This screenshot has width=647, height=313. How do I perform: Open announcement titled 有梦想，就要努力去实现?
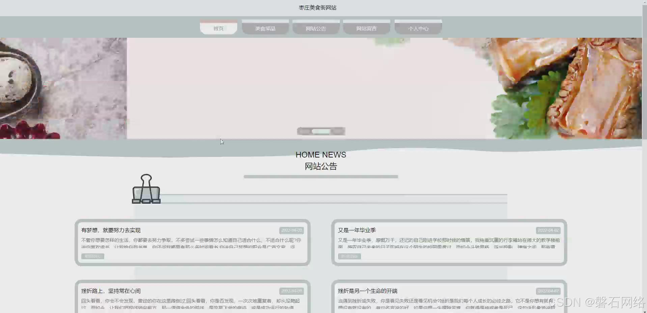coord(111,230)
